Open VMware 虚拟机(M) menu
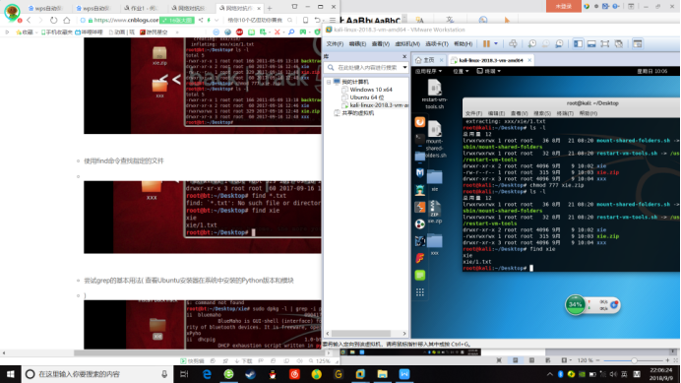The image size is (681, 383). pos(407,44)
